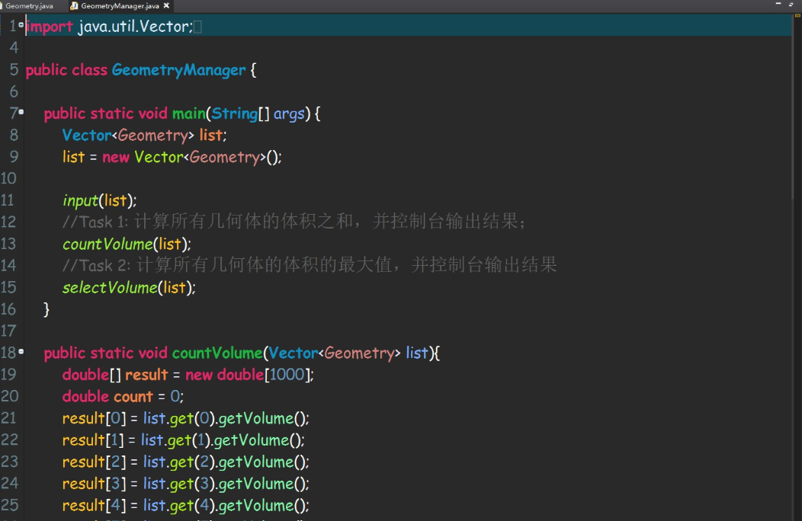
Task: Select the GeometryManager.java tab
Action: [x=119, y=6]
